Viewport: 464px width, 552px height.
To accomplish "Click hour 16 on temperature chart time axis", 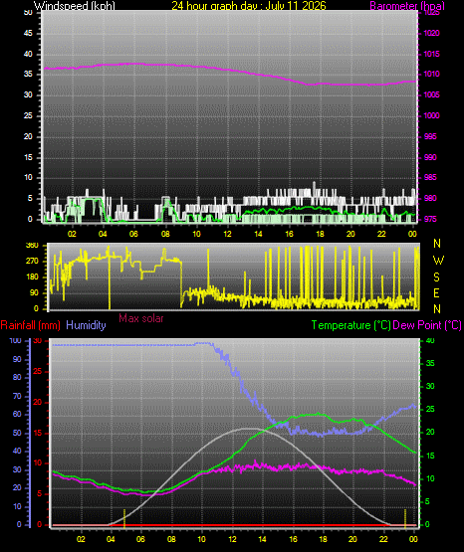I will [x=293, y=539].
